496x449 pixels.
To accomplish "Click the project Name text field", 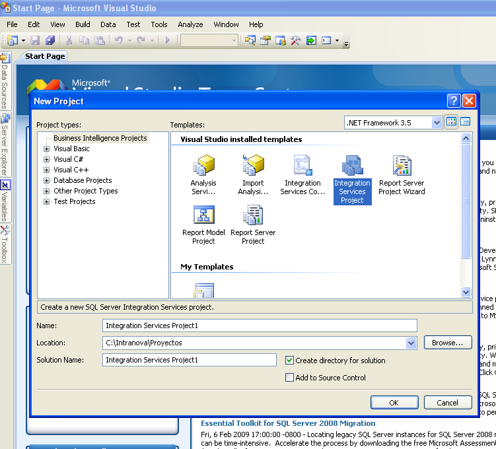I will tap(260, 326).
